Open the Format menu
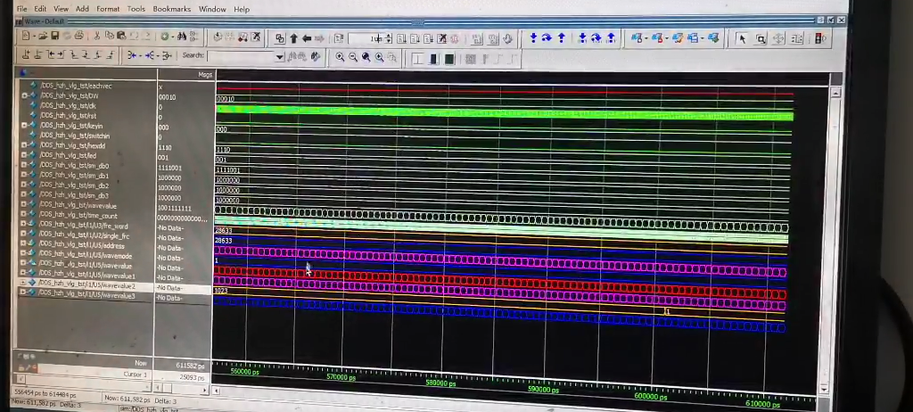Screen dimensions: 913x412 pyautogui.click(x=108, y=9)
